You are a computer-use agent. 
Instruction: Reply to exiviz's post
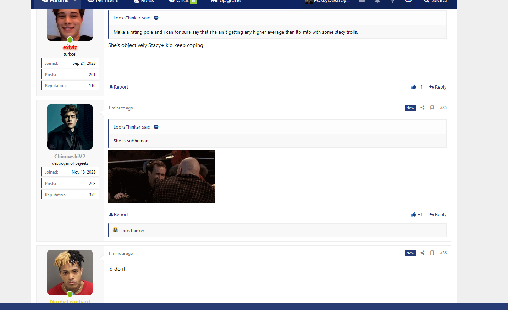coord(438,87)
